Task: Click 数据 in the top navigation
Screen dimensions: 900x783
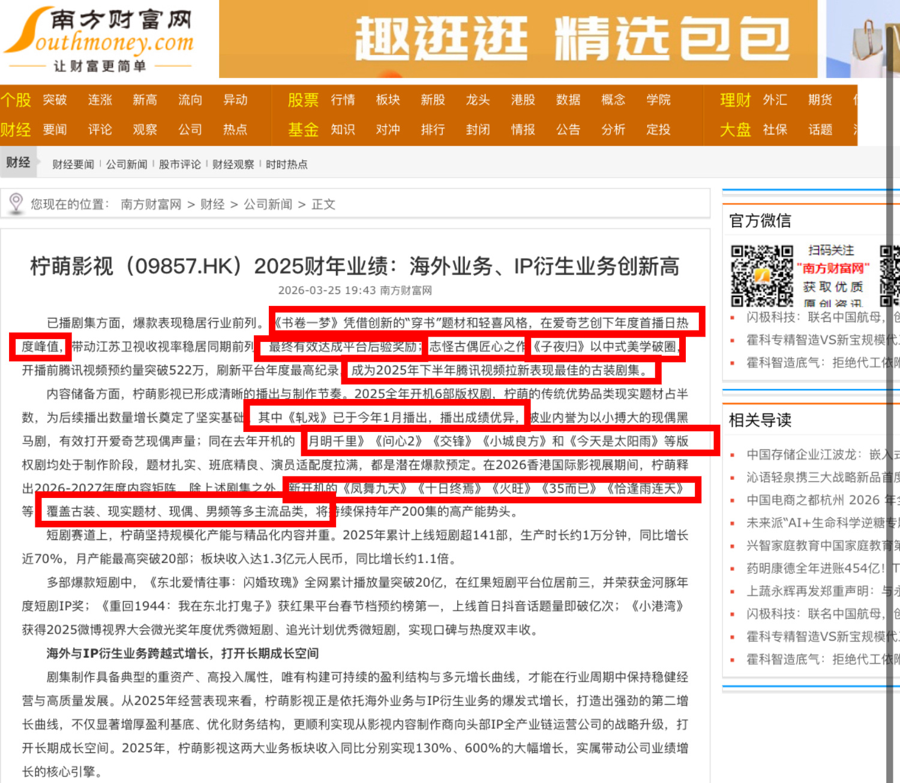Action: 568,100
